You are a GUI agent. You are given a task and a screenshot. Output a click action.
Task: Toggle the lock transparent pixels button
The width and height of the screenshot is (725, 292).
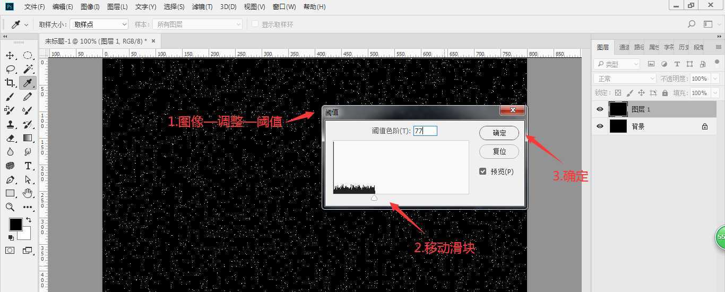coord(618,93)
